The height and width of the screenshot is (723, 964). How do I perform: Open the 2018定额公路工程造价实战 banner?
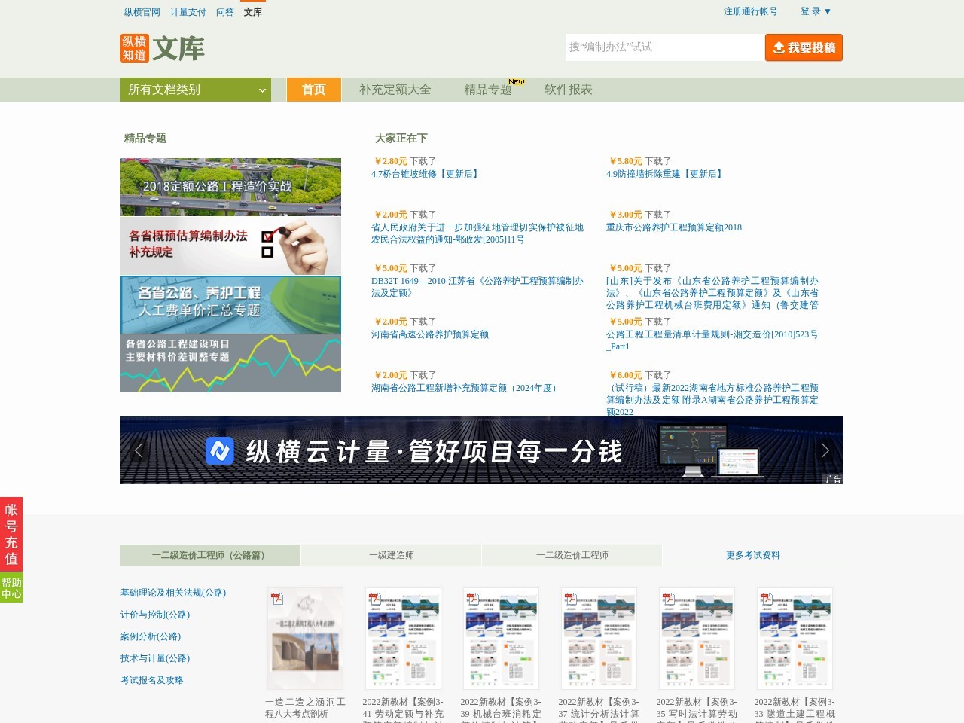coord(230,187)
